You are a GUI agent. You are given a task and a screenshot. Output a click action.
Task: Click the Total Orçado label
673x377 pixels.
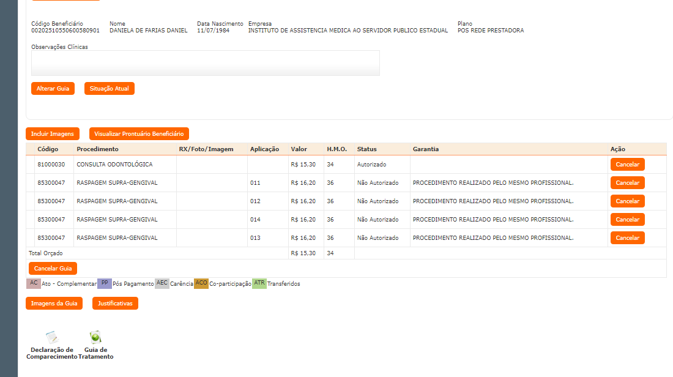pyautogui.click(x=45, y=253)
